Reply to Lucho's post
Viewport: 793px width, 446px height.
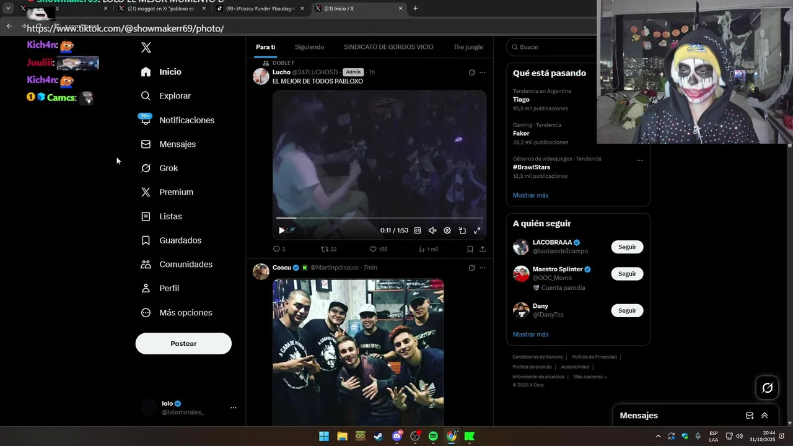coord(279,249)
